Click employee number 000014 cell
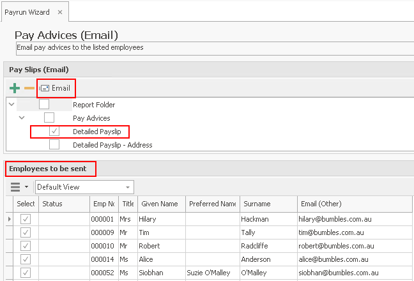 coord(104,259)
